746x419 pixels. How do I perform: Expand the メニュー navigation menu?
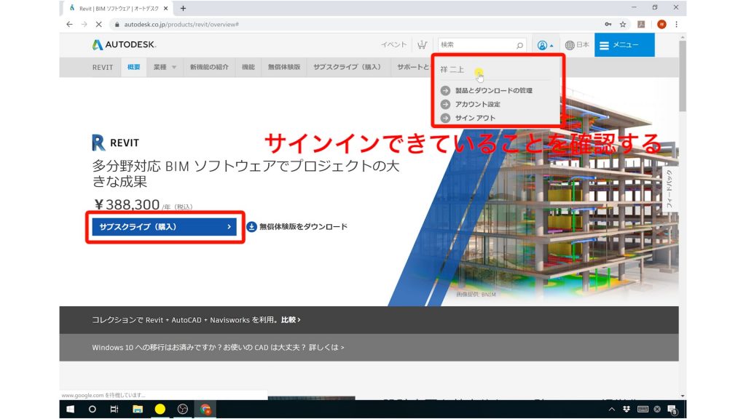[x=624, y=44]
